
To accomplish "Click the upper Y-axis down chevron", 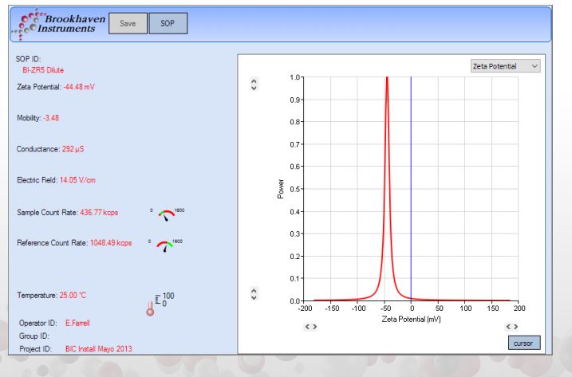I will coord(254,88).
